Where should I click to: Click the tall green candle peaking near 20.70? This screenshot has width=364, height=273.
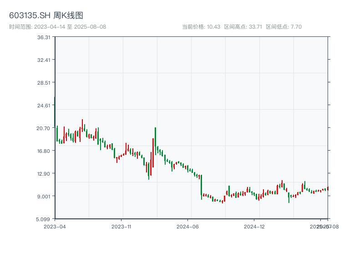(x=155, y=140)
